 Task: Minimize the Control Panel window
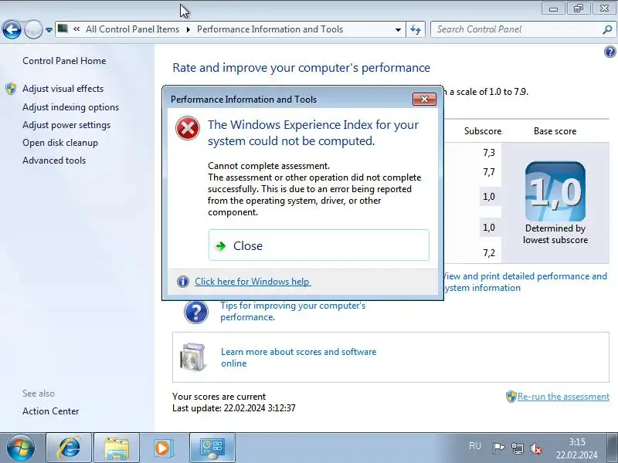(553, 8)
